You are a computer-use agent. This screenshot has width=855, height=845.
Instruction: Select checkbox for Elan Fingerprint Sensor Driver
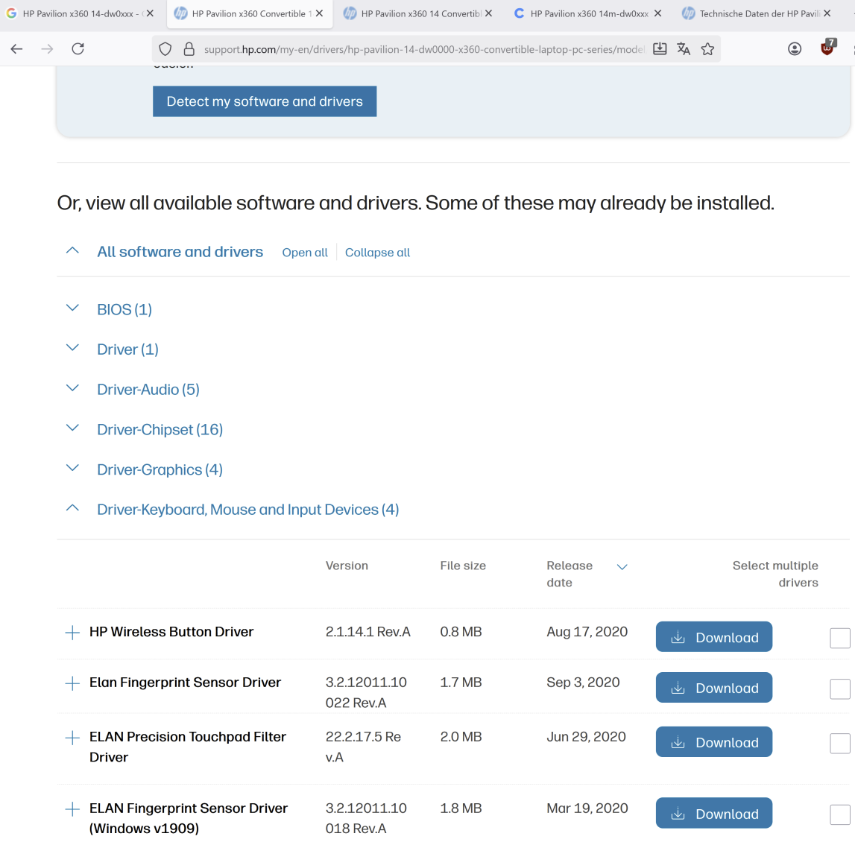pos(840,689)
